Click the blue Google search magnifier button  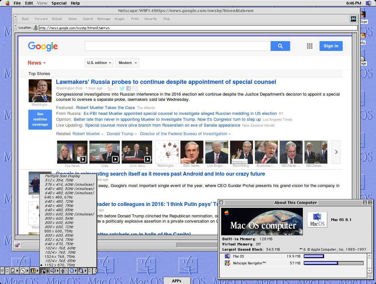(280, 46)
